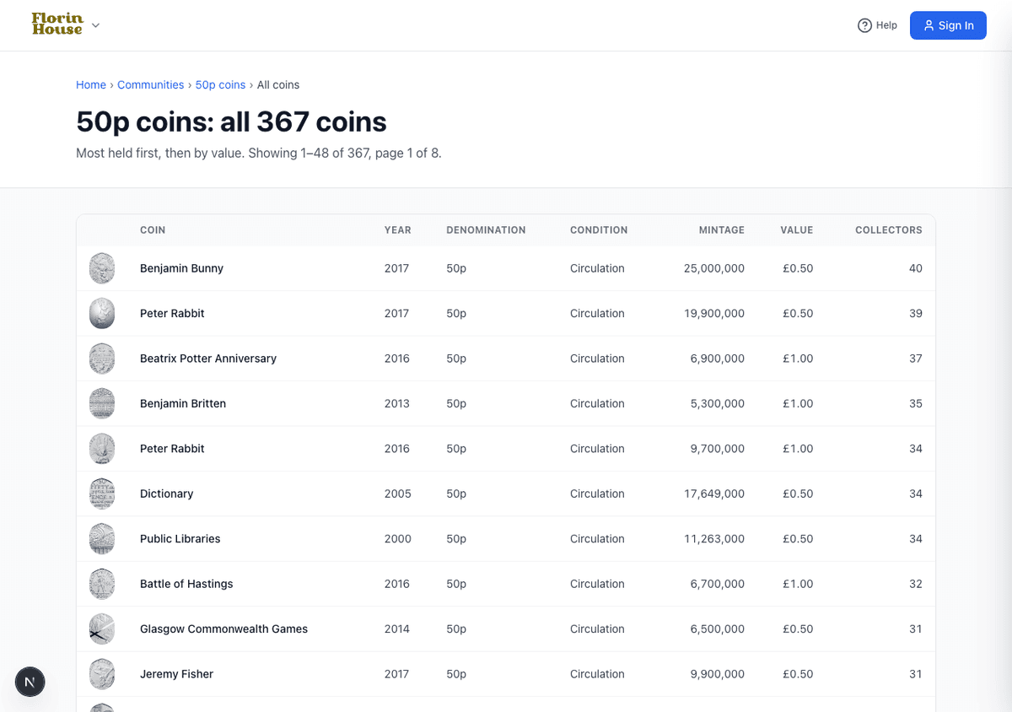Open Jeremy Fisher coin name
This screenshot has width=1012, height=712.
(176, 674)
